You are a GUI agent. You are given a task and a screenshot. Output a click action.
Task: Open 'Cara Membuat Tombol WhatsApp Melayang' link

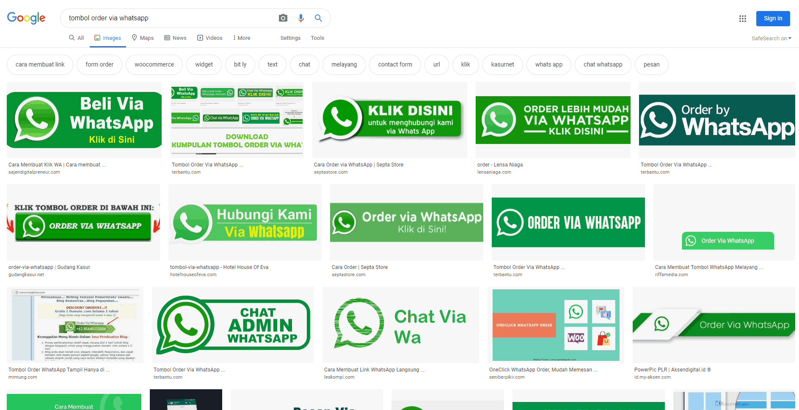pos(709,267)
